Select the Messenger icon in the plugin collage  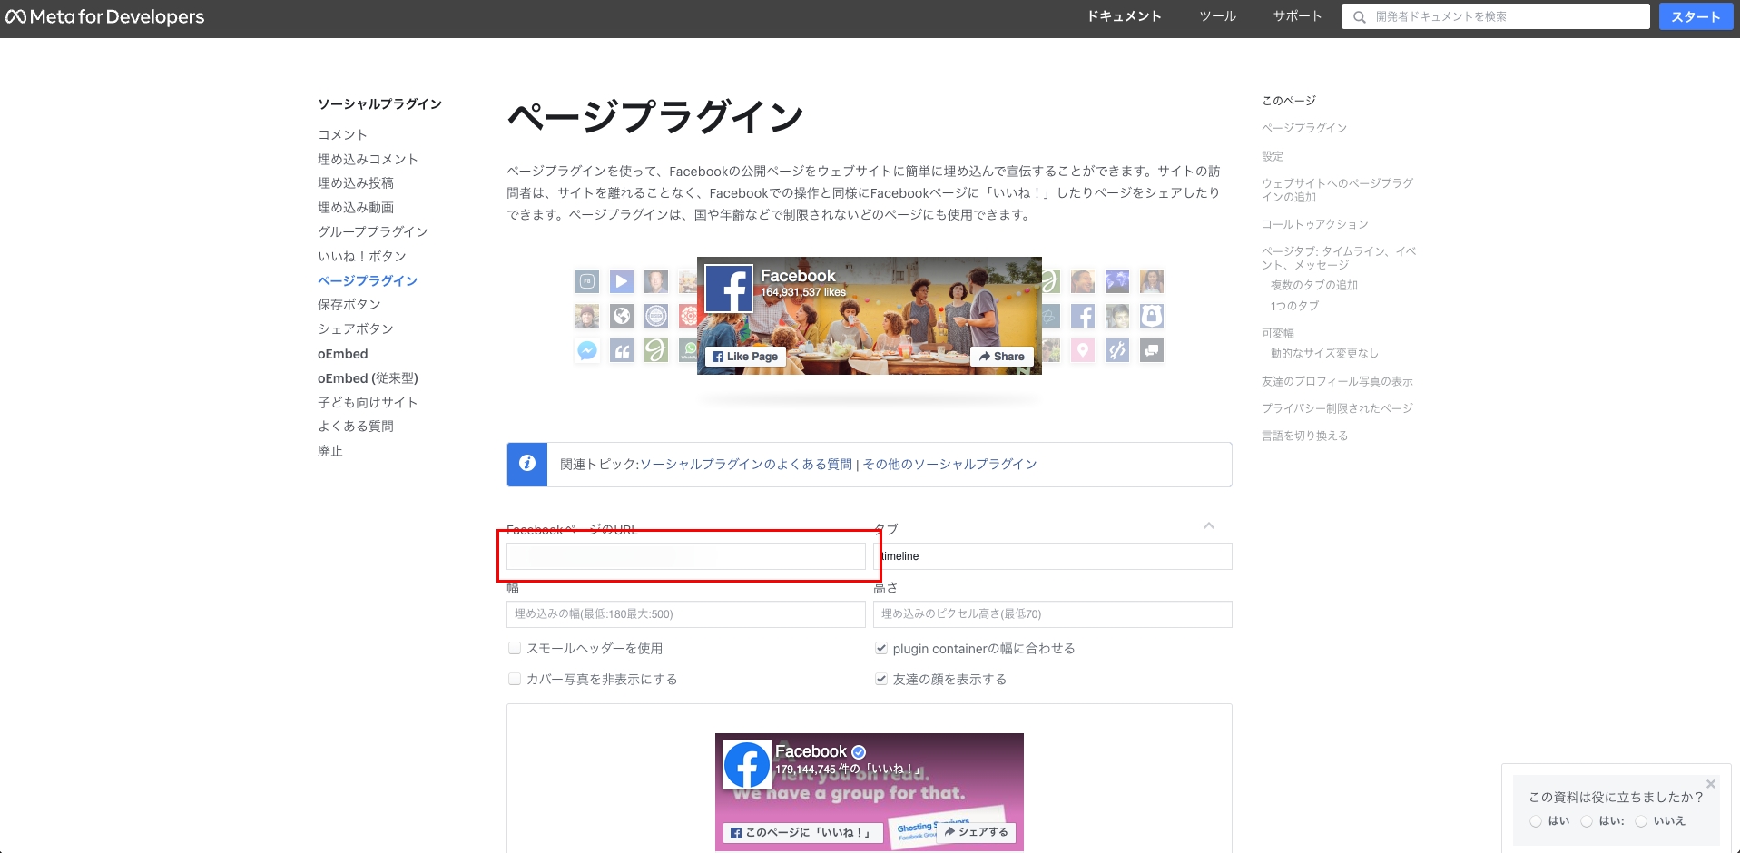click(x=586, y=350)
